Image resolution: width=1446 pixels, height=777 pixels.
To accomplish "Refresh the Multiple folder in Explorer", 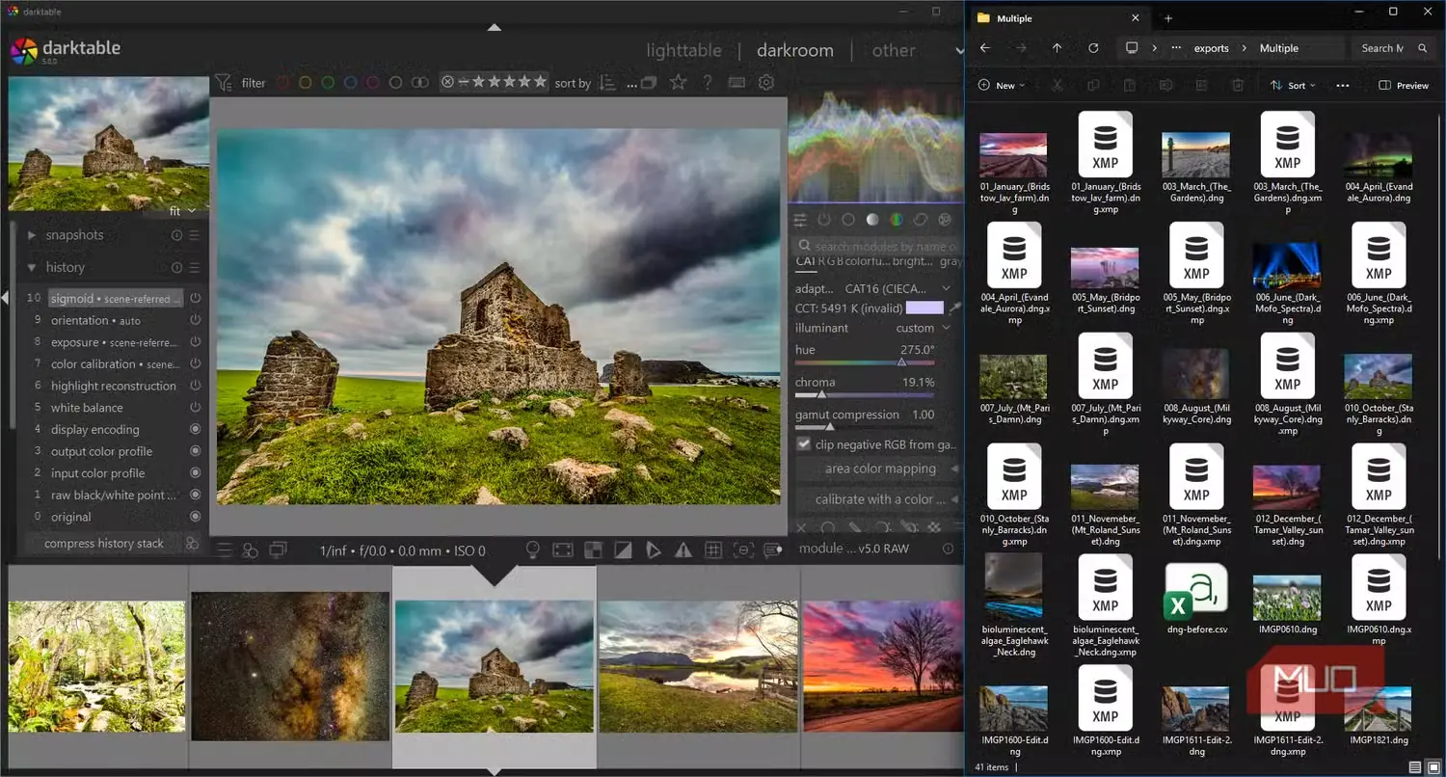I will (1093, 48).
